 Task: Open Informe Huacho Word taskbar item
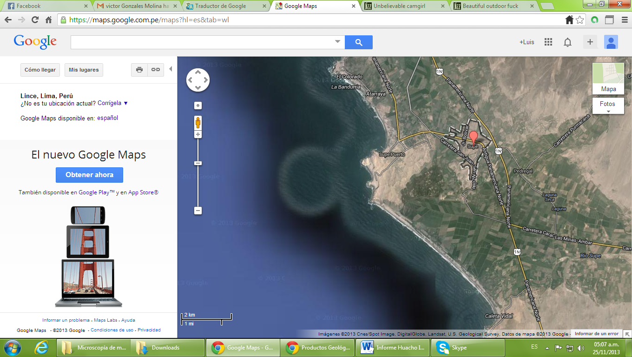click(392, 348)
